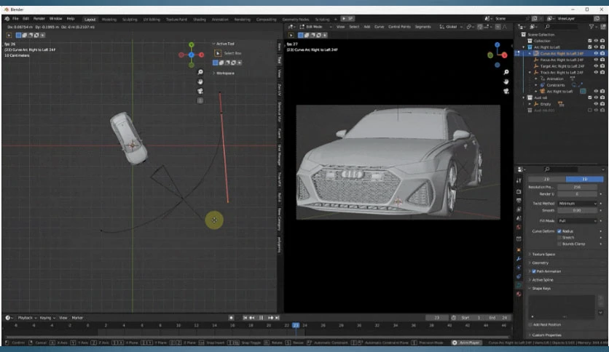Toggle exclude checkbox for Arc Right to Left collection
Image resolution: width=609 pixels, height=352 pixels.
point(590,47)
